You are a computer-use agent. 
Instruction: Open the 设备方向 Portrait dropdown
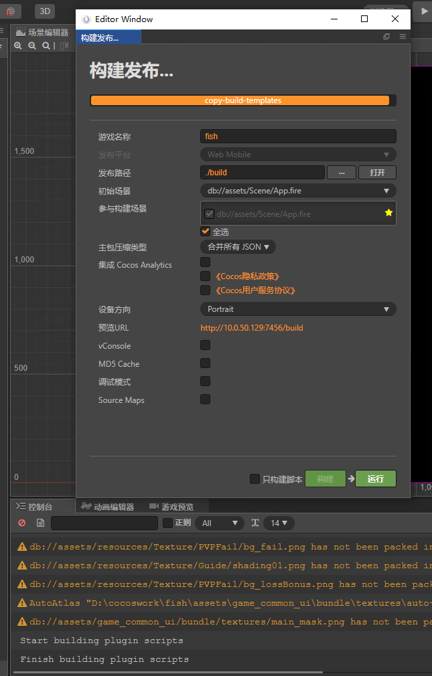298,309
